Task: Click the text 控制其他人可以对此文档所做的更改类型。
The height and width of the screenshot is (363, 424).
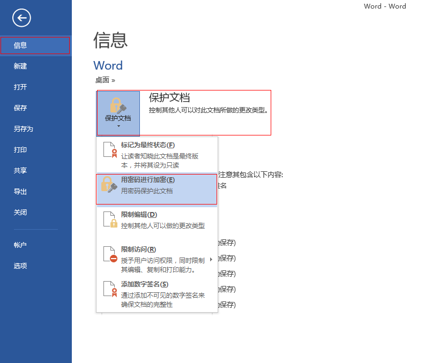Action: [208, 110]
